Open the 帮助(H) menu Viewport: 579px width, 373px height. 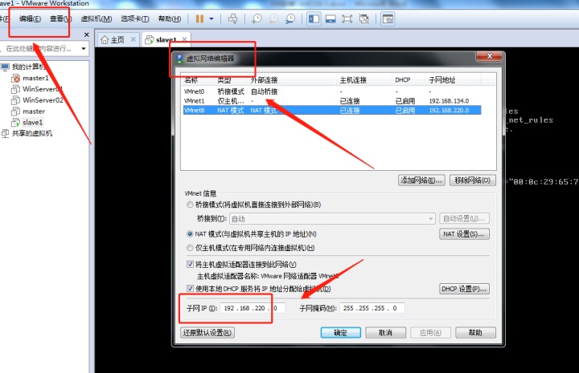point(170,18)
